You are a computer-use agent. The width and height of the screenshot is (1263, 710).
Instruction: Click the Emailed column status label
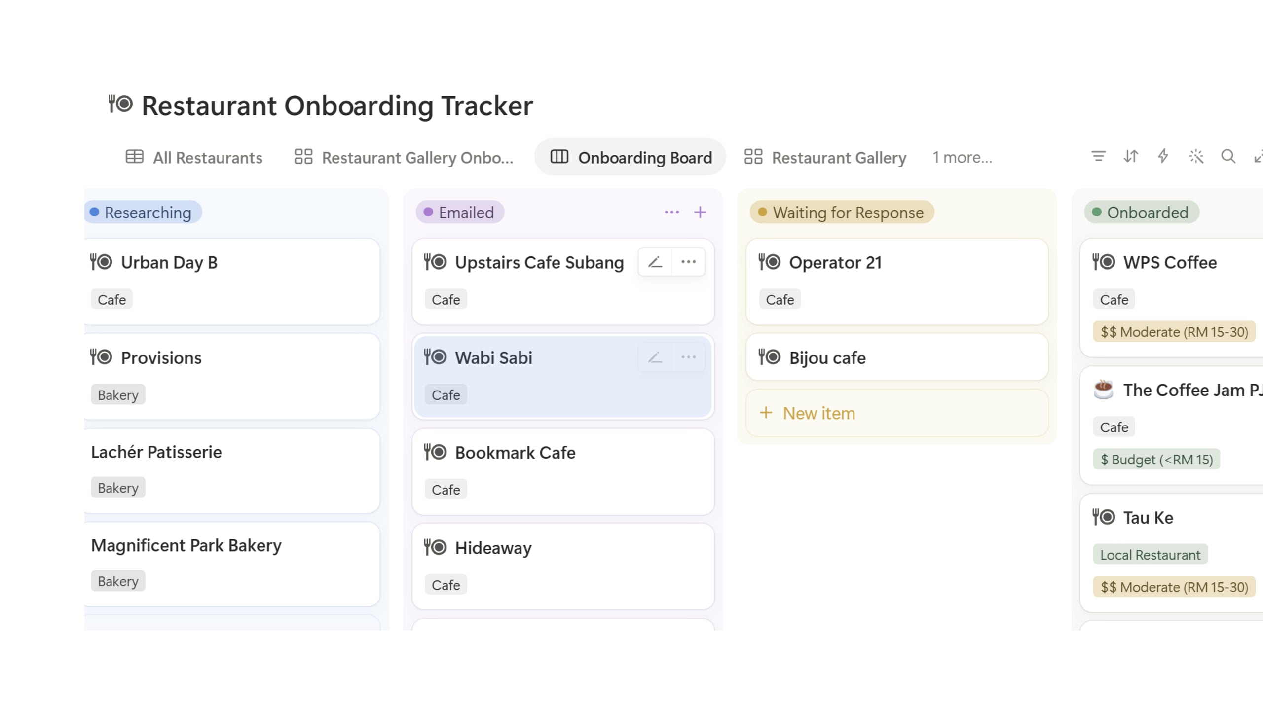coord(460,213)
